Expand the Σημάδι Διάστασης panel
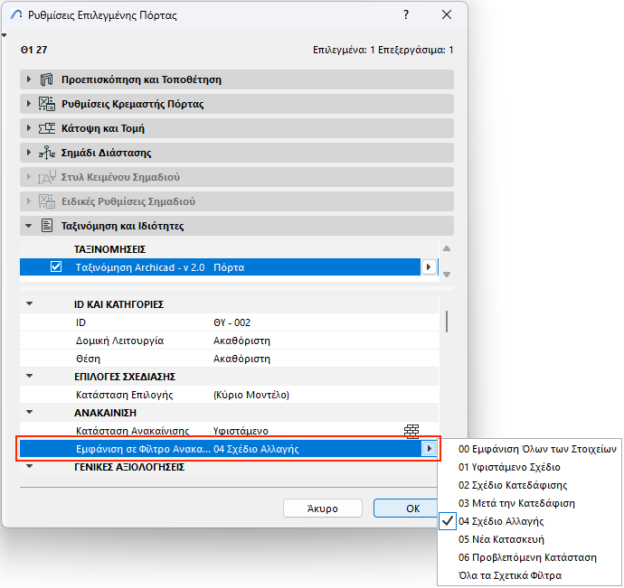Image resolution: width=624 pixels, height=588 pixels. [29, 153]
